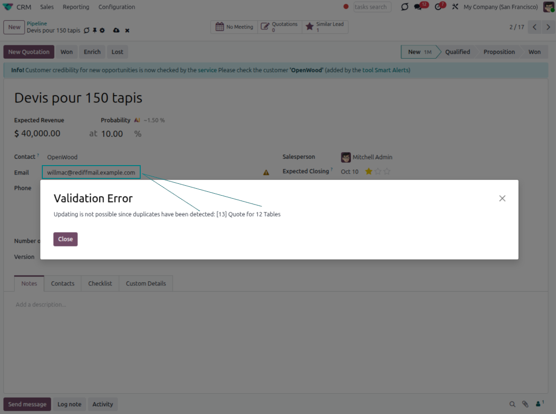Click the email warning triangle icon
556x414 pixels.
[266, 172]
